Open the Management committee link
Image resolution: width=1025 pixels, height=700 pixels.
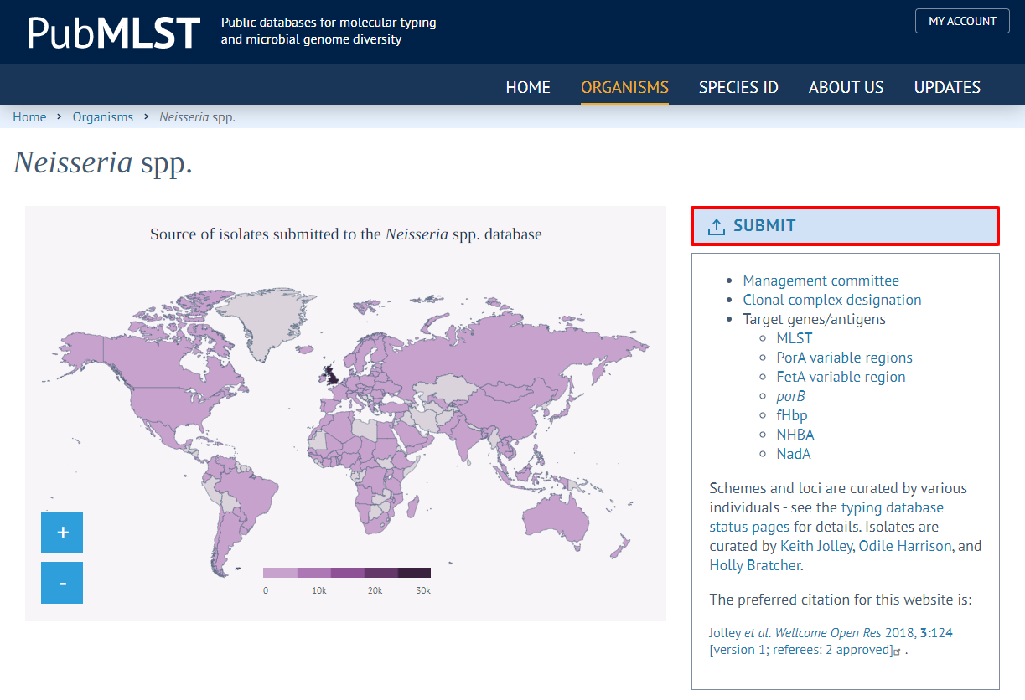pyautogui.click(x=821, y=281)
